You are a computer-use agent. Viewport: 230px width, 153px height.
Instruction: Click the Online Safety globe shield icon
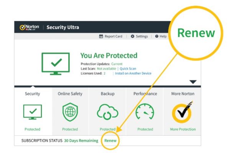[70, 112]
